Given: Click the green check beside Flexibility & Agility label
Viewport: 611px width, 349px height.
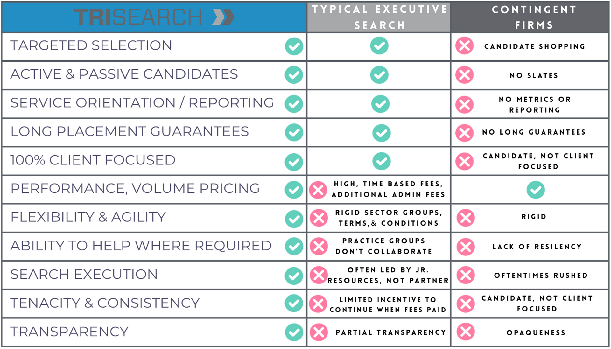Looking at the screenshot, I should (x=294, y=219).
